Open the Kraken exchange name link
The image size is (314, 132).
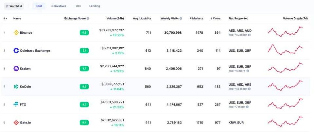(26, 69)
